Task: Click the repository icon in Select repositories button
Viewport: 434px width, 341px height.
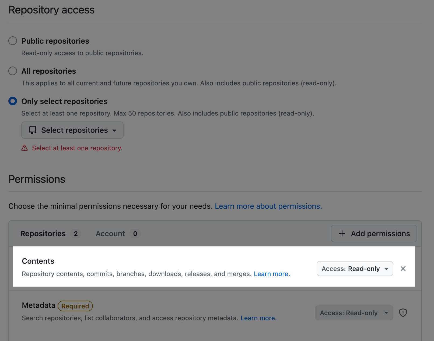Action: tap(33, 130)
